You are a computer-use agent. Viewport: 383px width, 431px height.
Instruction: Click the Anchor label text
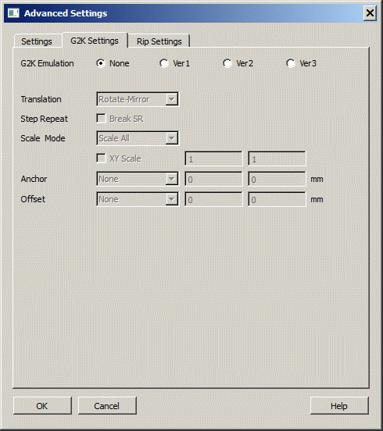(x=34, y=179)
